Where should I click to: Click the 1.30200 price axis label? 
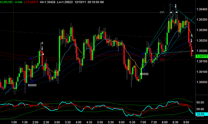(202, 51)
